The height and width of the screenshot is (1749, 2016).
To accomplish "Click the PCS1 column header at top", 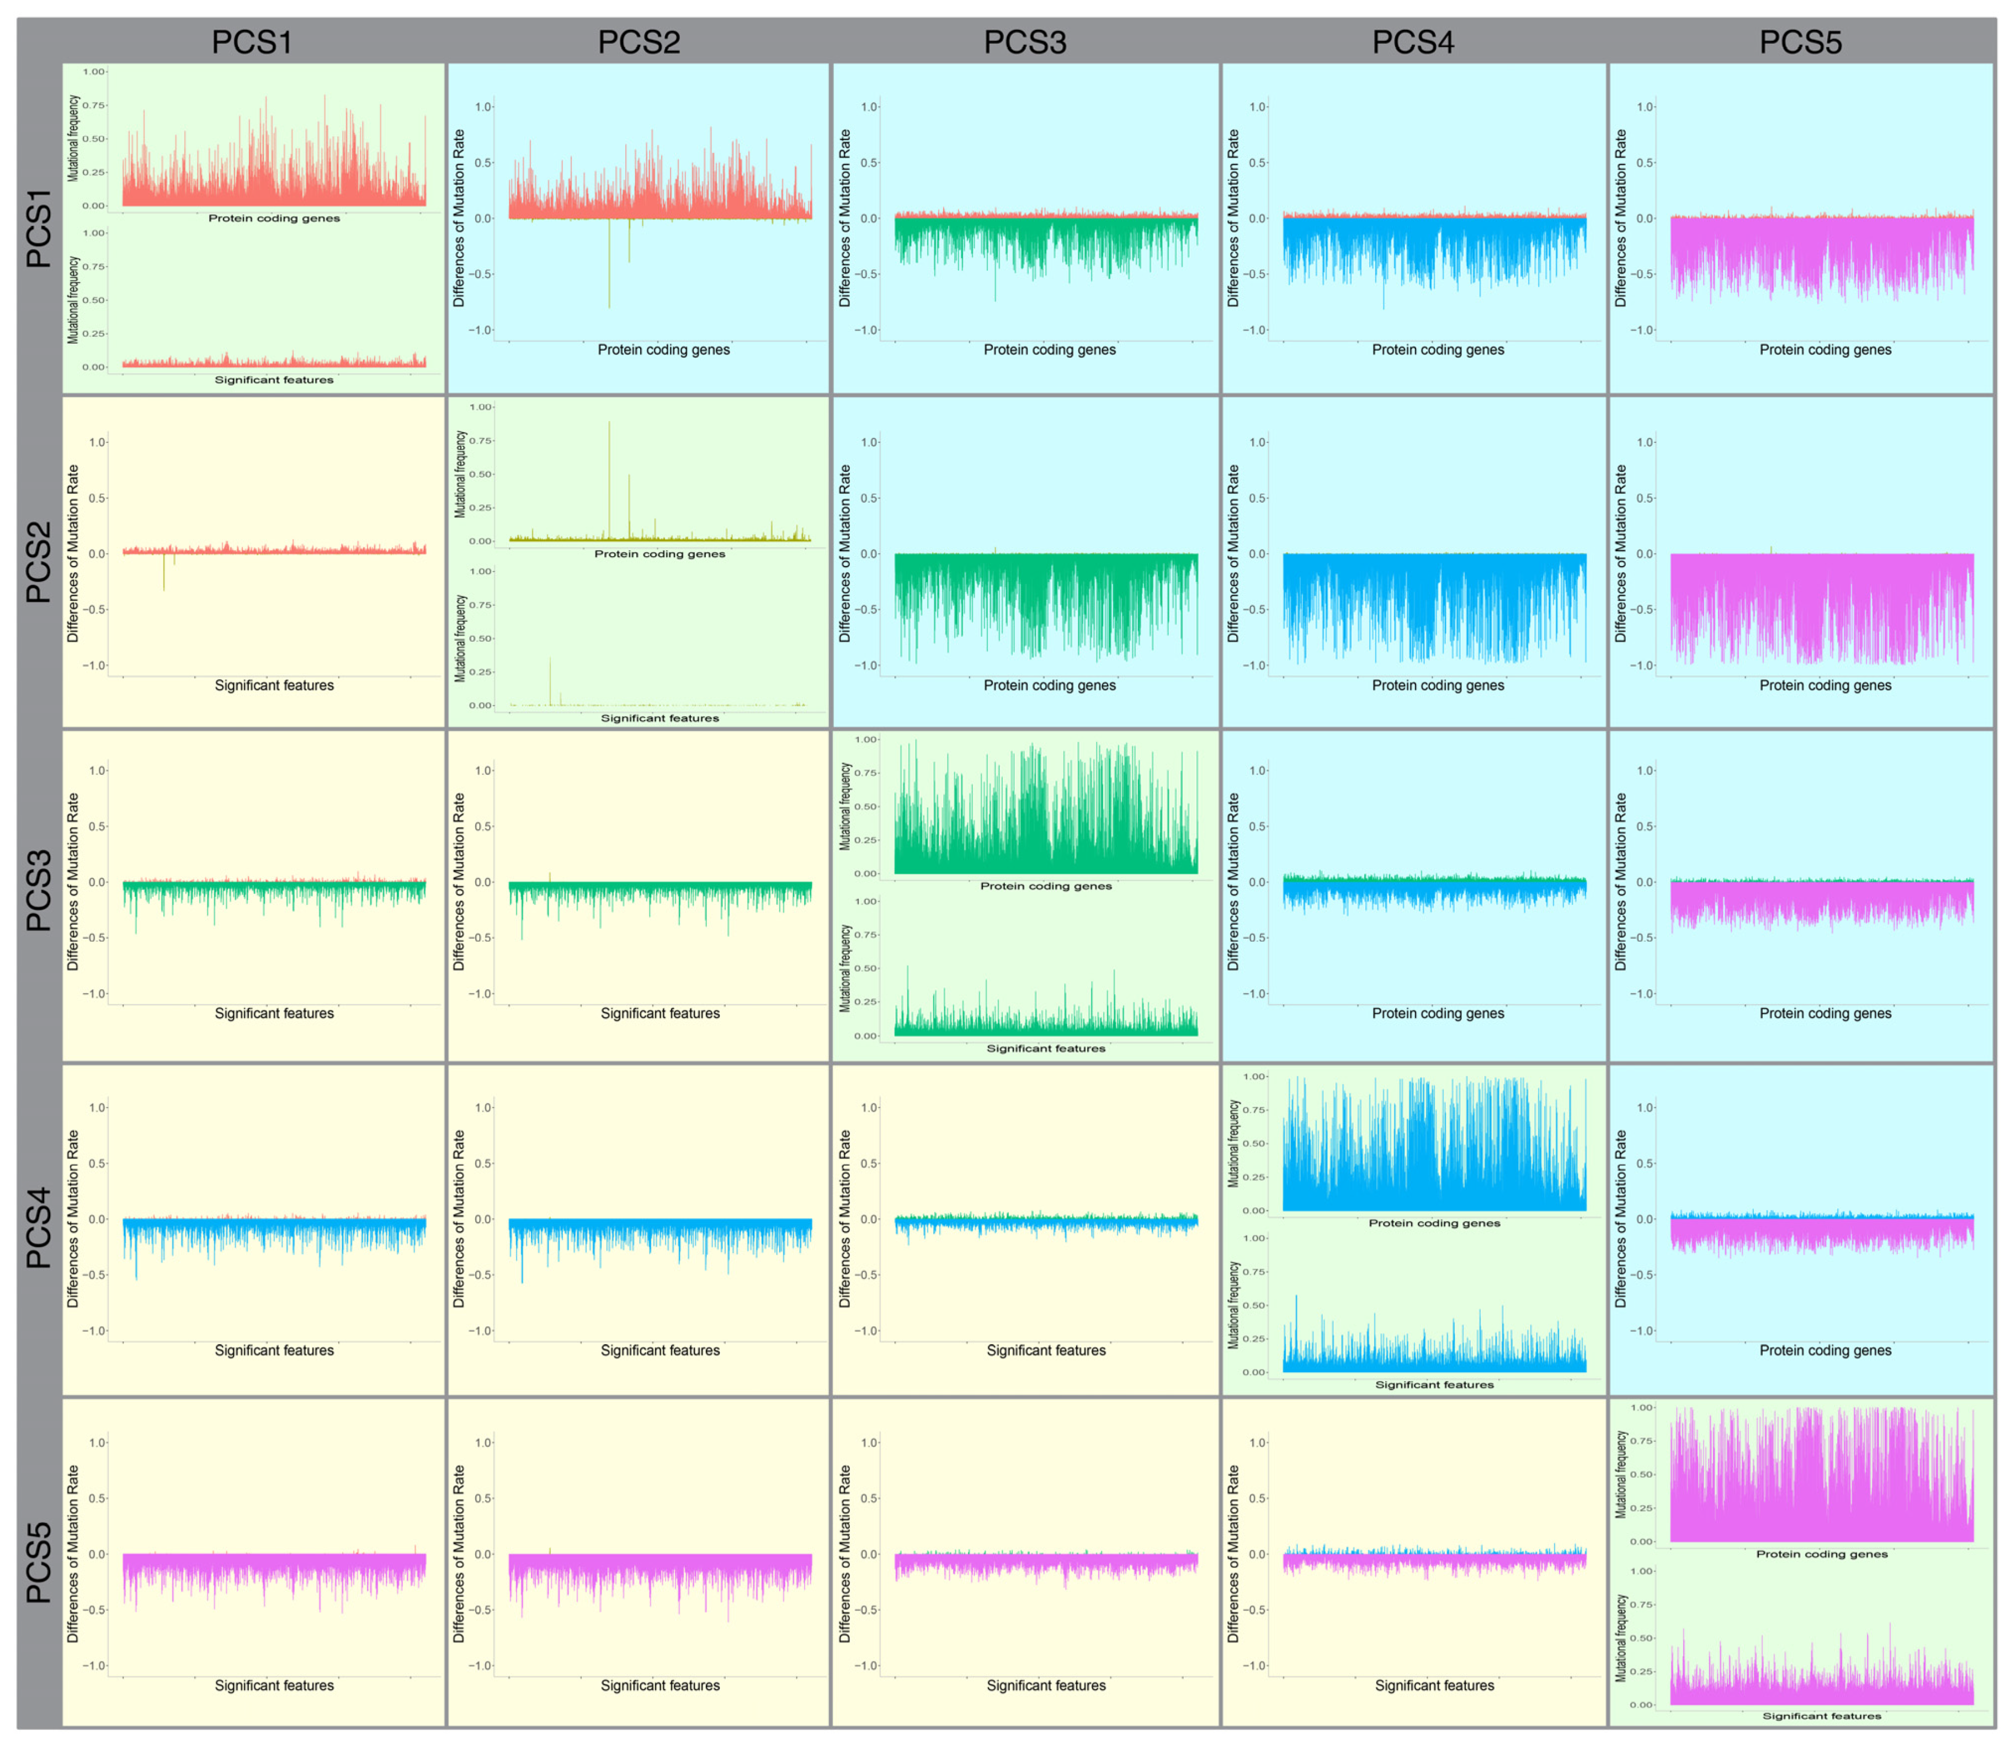I will pos(251,42).
